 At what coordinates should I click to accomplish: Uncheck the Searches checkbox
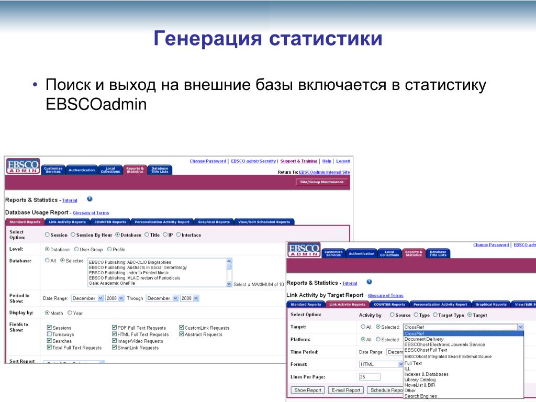[49, 340]
